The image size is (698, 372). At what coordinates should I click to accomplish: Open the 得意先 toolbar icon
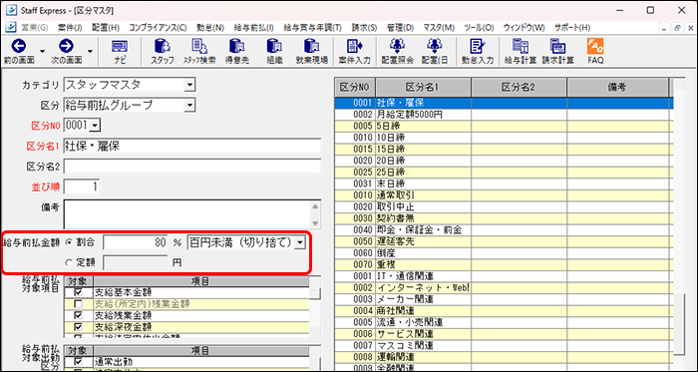236,47
